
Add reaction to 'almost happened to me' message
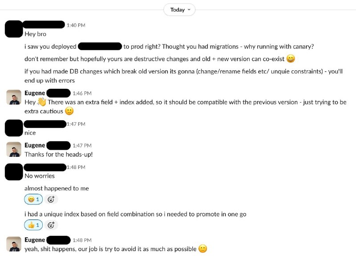pyautogui.click(x=51, y=199)
